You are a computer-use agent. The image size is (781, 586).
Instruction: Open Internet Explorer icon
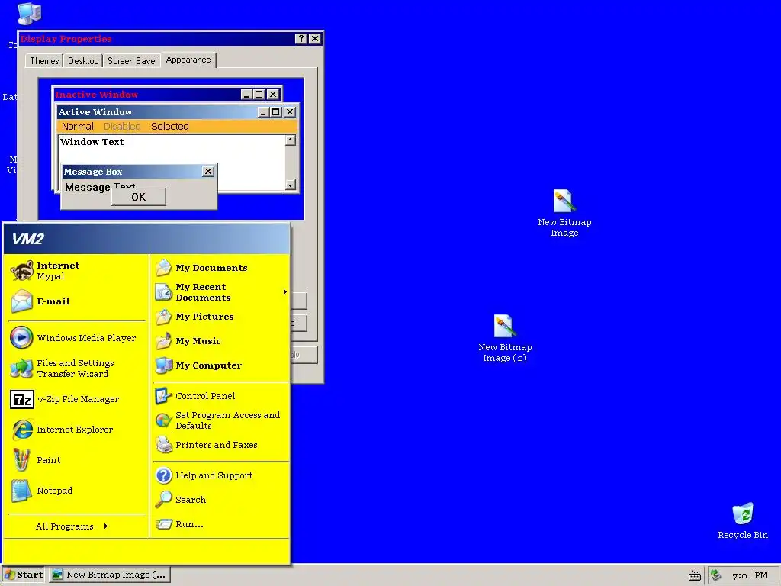pyautogui.click(x=21, y=430)
